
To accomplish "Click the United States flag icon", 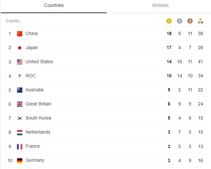I will (20, 62).
